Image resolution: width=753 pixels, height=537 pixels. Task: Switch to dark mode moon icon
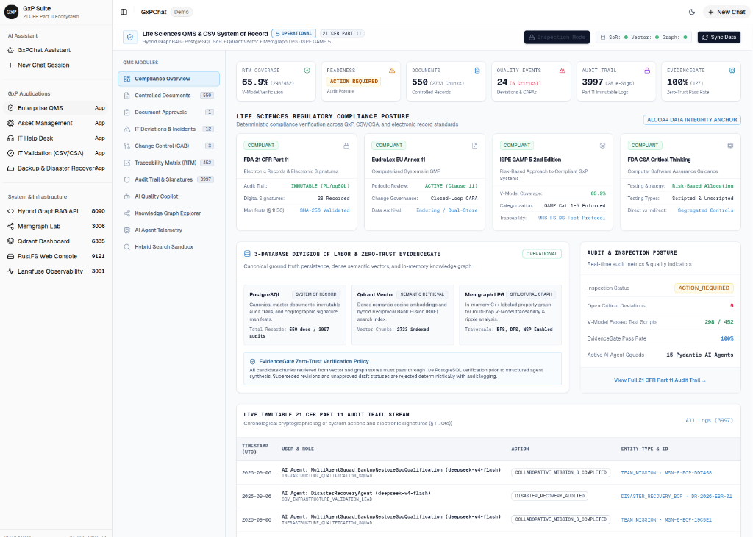coord(692,12)
